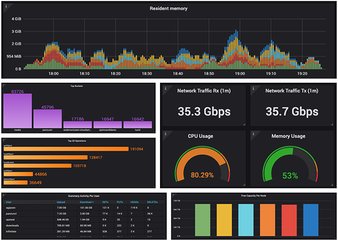Viewport: 338px width, 241px height.
Task: Open the CPU Usage panel info icon
Action: pyautogui.click(x=166, y=133)
